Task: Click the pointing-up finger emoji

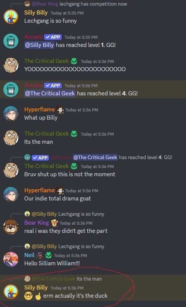Action: 38,296
